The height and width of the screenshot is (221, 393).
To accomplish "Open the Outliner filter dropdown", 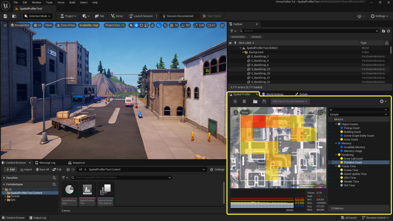I will (x=233, y=31).
